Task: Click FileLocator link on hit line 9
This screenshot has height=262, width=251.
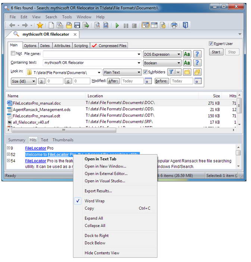Action: pos(35,148)
